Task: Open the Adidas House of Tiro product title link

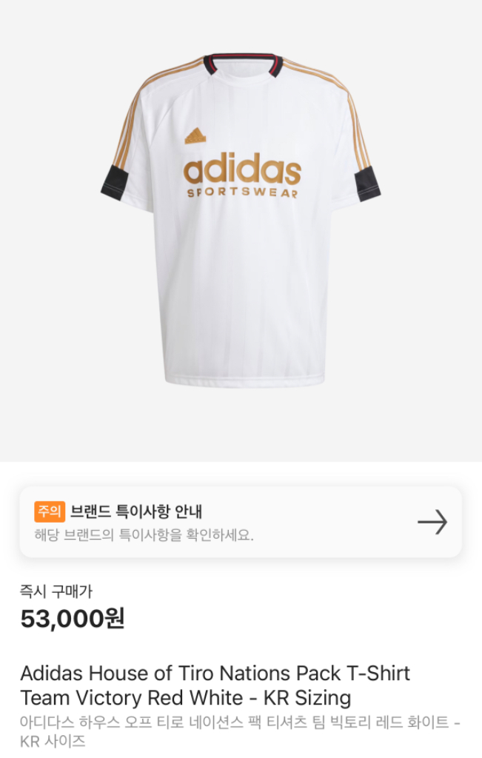Action: click(x=213, y=673)
